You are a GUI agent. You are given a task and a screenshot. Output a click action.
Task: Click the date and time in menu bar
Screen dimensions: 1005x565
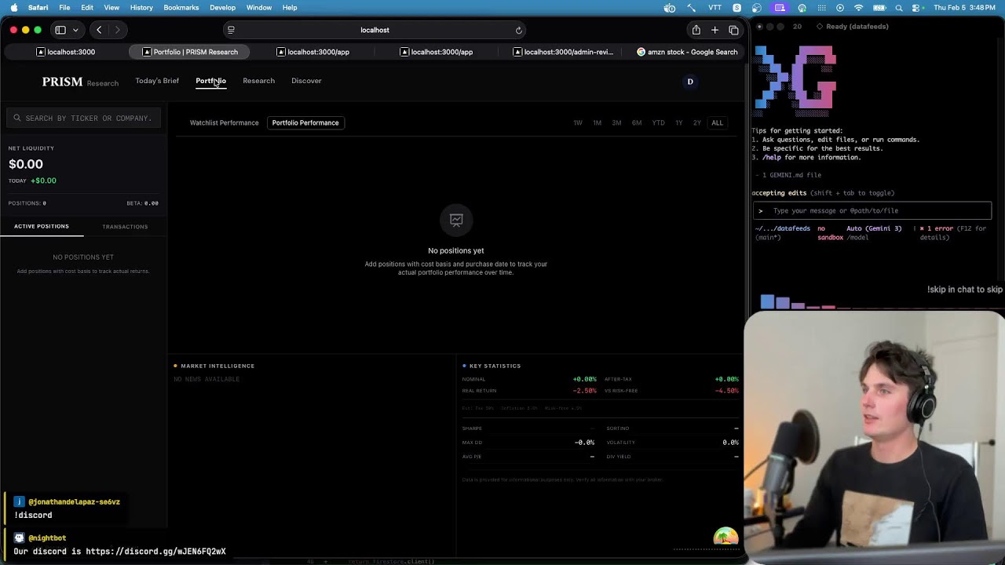click(x=965, y=8)
